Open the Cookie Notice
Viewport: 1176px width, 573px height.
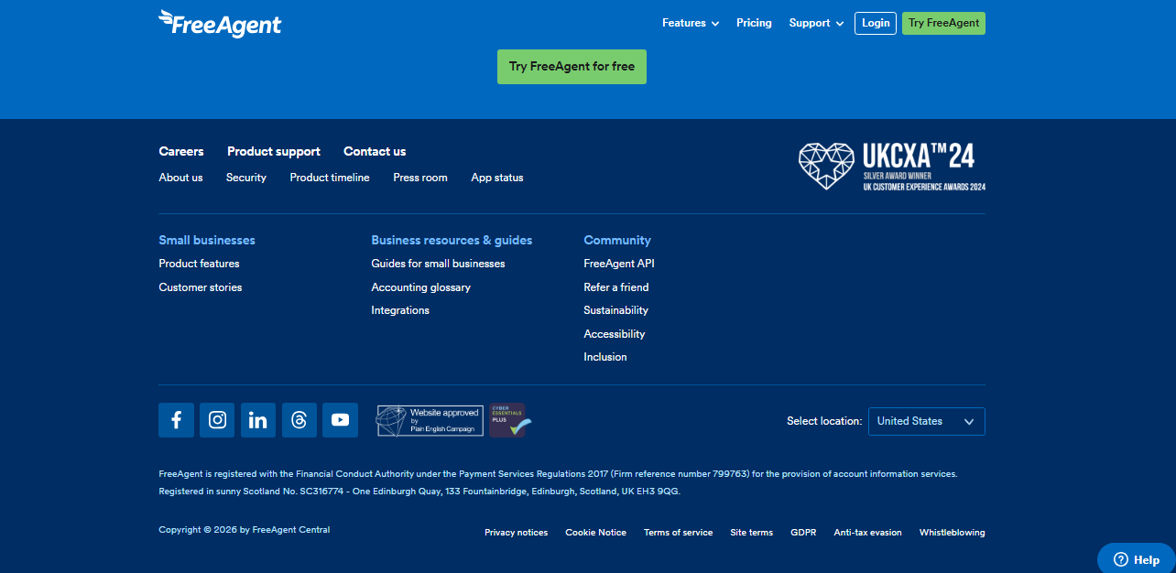(595, 532)
